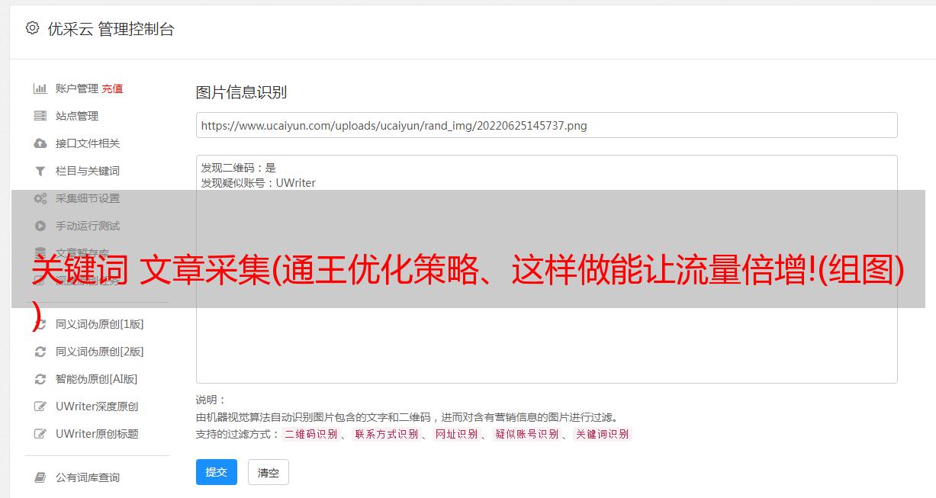Open 同义词伪原创[1版] tool
Viewport: 936px width, 498px height.
(x=99, y=324)
